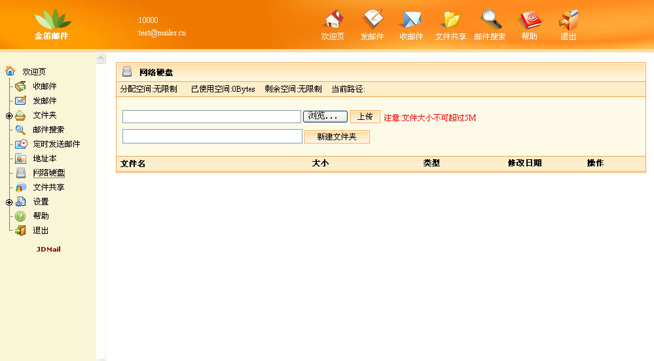Click the sidebar scrollbar up arrow

coord(101,58)
